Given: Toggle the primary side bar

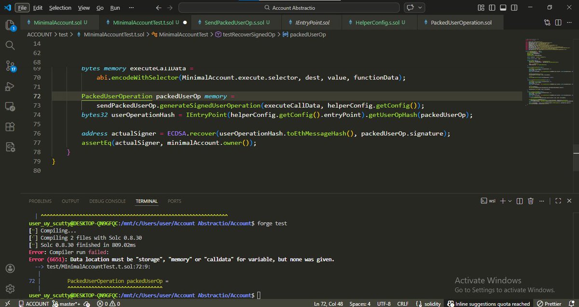Looking at the screenshot, I should [492, 8].
